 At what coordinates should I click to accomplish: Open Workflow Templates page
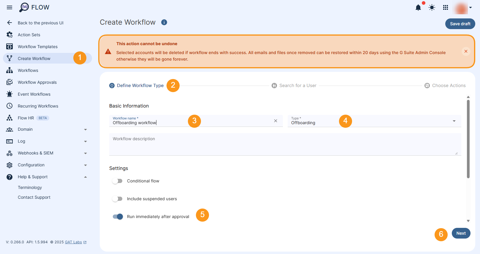38,47
